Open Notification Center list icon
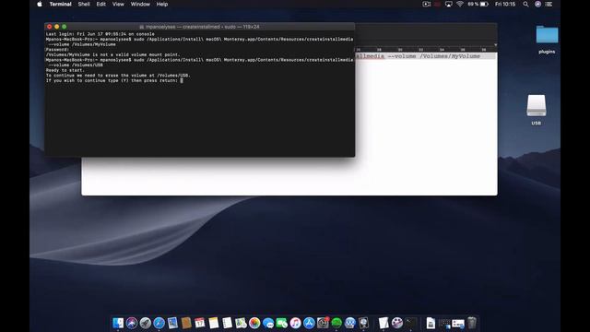The image size is (590, 332). click(x=549, y=4)
